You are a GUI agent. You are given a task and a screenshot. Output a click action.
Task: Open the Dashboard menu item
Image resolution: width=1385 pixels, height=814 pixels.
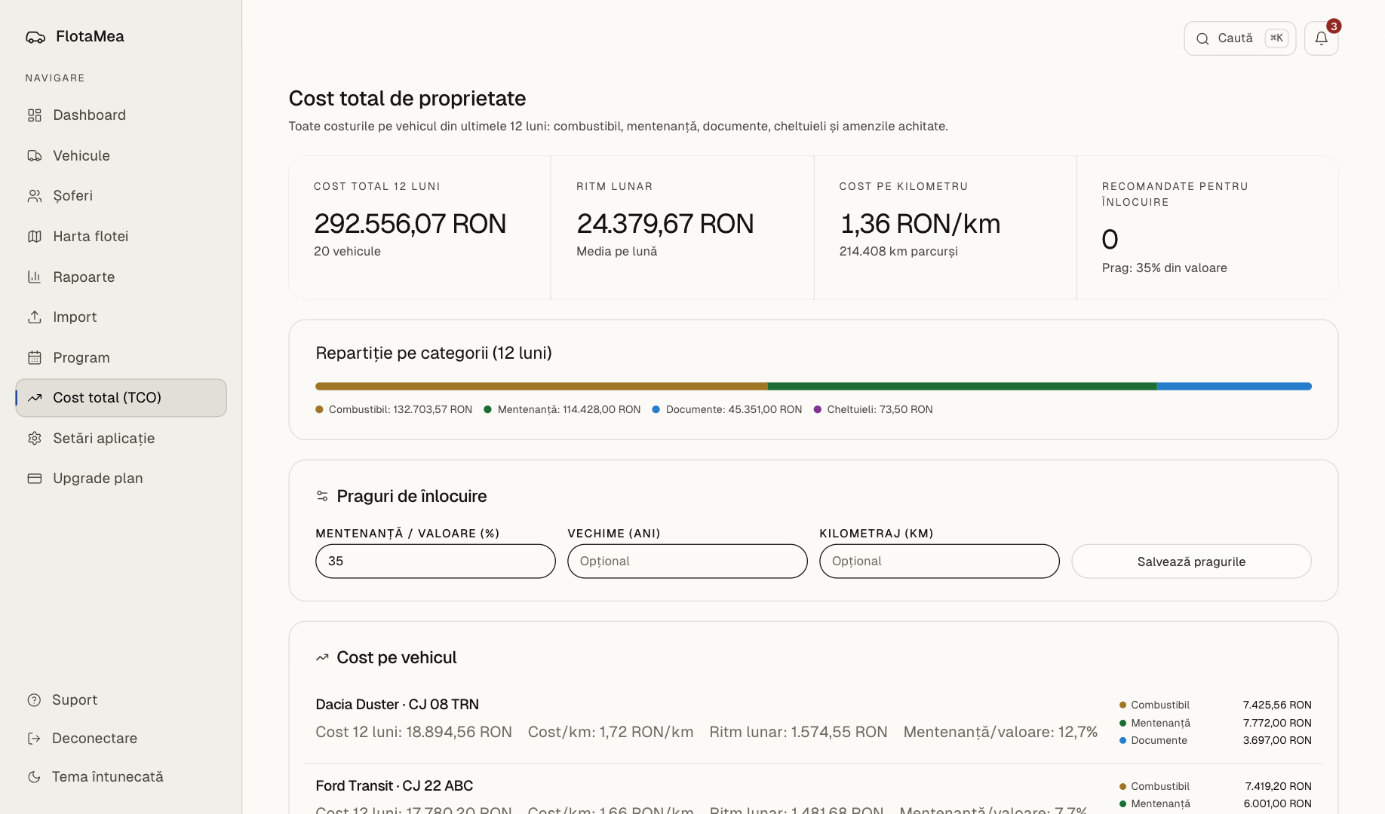coord(121,115)
